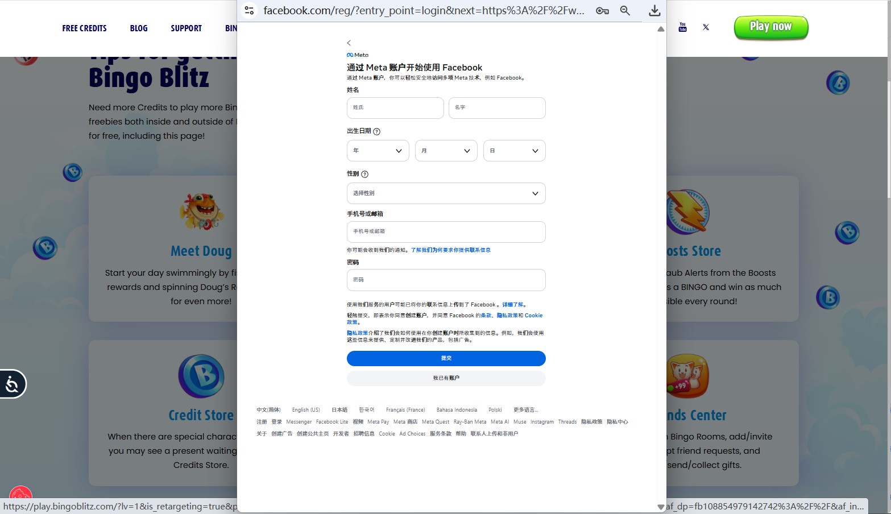891x514 pixels.
Task: Expand the 月 (month) dropdown
Action: [446, 151]
